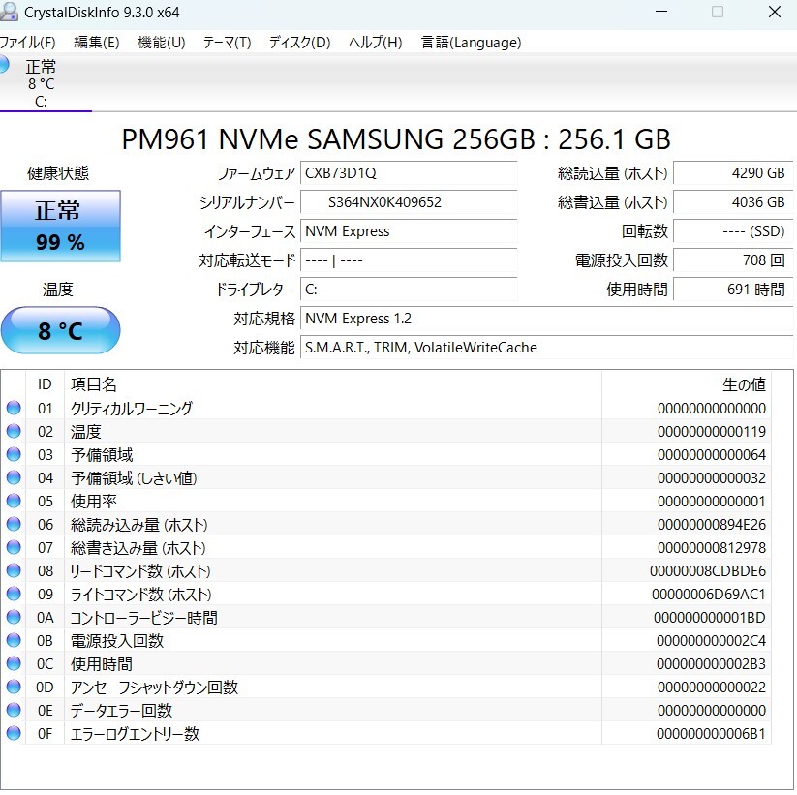The height and width of the screenshot is (795, 797).
Task: Open the ファイル(F) menu
Action: [27, 43]
